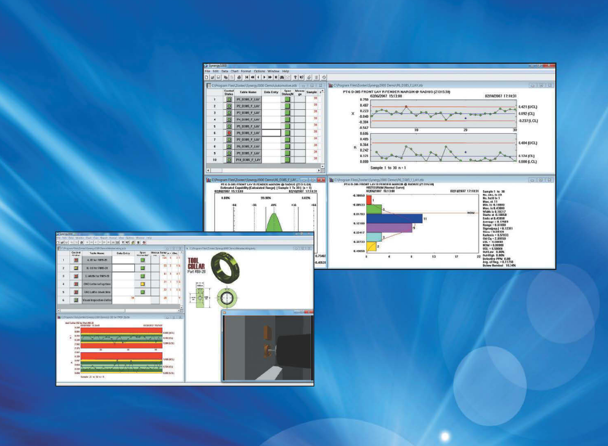Image resolution: width=608 pixels, height=446 pixels.
Task: Click Data Entry cell for P6_D385_F_LAY
Action: click(x=271, y=133)
